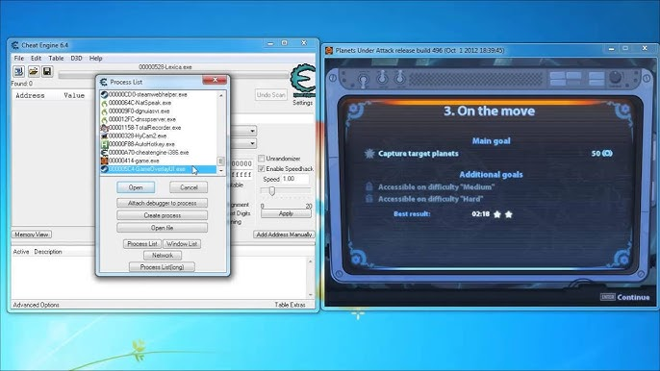Viewport: 660px width, 371px height.
Task: Click Advanced Options in status bar
Action: point(36,305)
